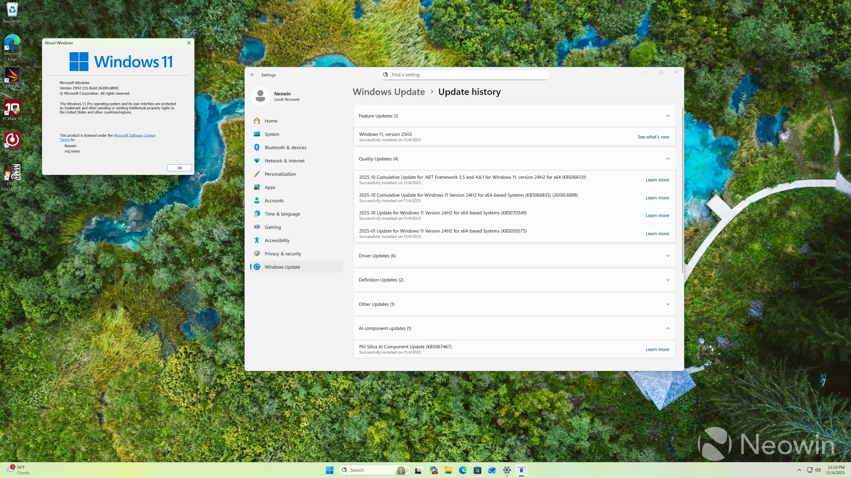Screen dimensions: 851x478
Task: Collapse the Quality Updates section
Action: click(668, 159)
